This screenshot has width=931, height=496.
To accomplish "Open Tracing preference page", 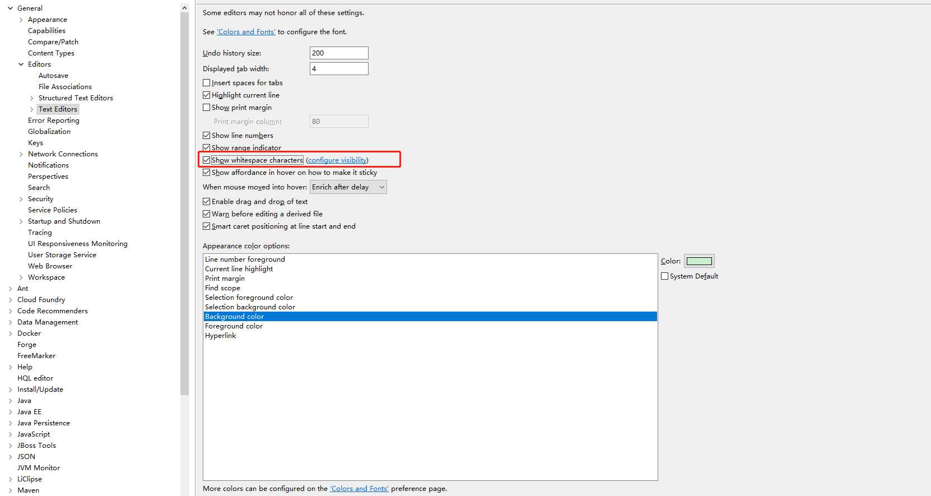I will 40,233.
